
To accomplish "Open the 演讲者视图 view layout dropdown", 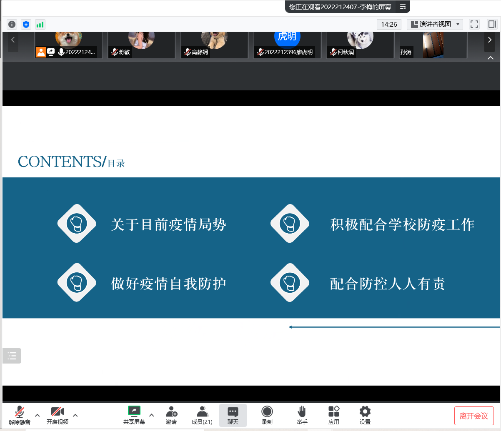I will point(435,24).
